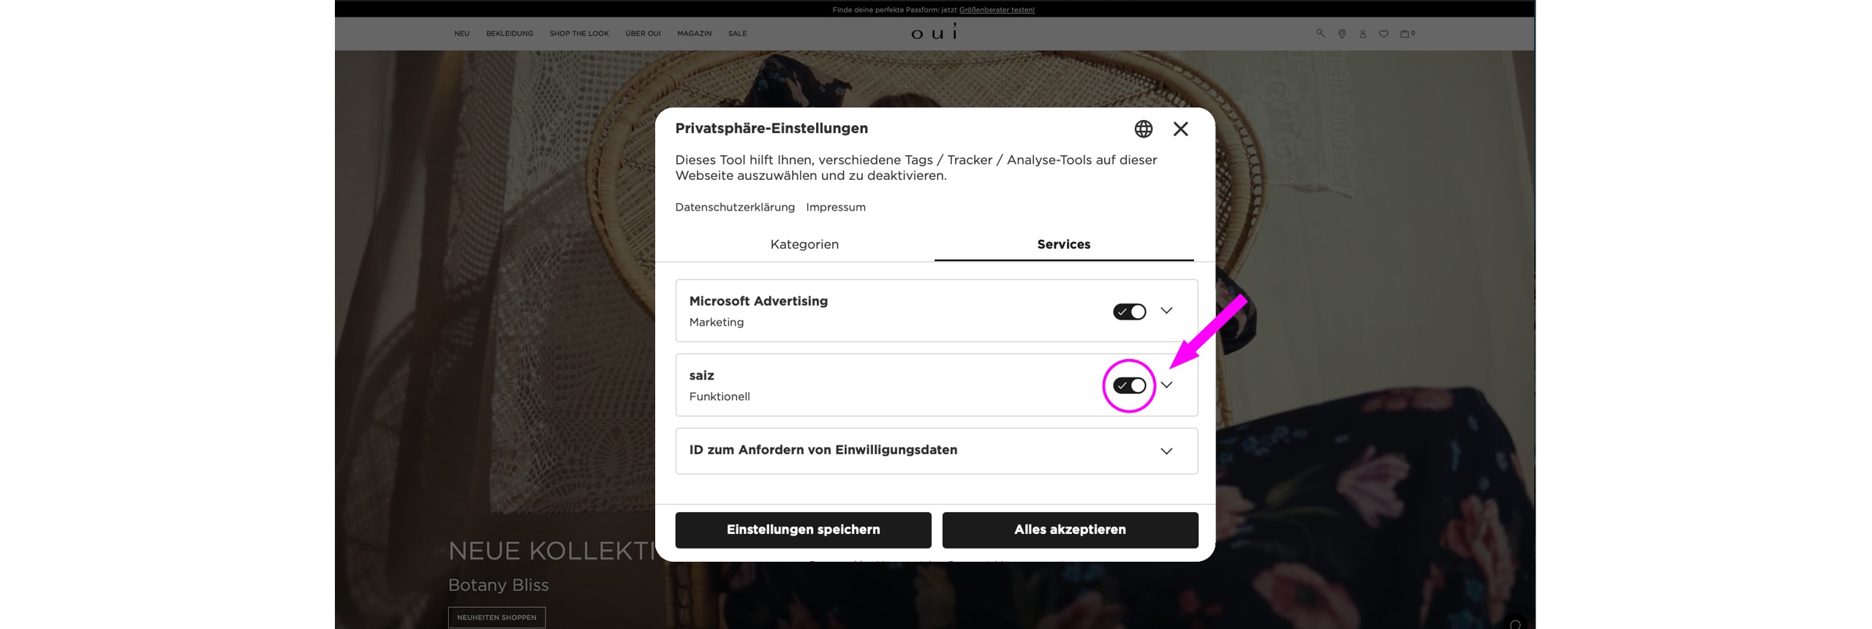Switch to the Kategorien tab

tap(804, 244)
